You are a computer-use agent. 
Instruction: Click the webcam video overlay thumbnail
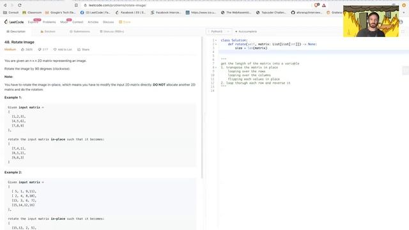pos(371,21)
